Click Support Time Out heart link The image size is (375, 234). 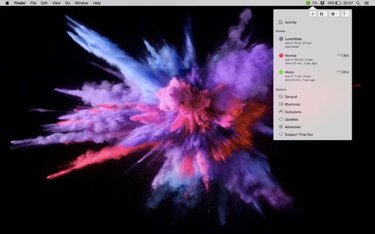coord(298,134)
